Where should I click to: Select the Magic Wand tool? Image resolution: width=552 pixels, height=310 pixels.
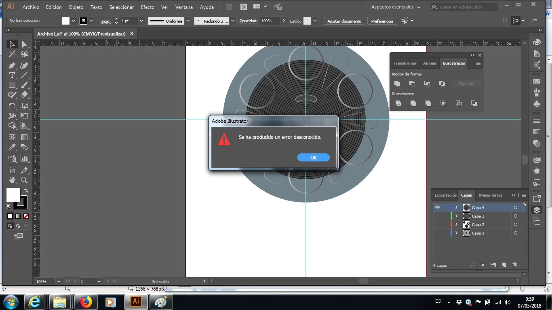(x=12, y=54)
